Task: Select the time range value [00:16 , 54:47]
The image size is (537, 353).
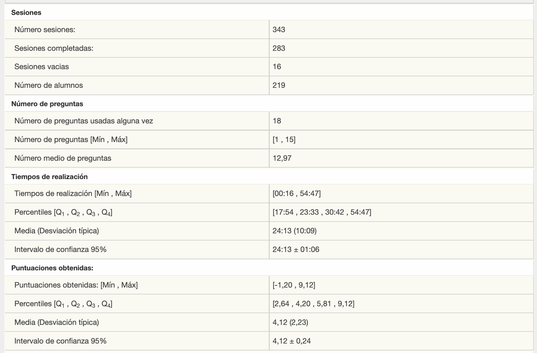Action: pos(297,193)
